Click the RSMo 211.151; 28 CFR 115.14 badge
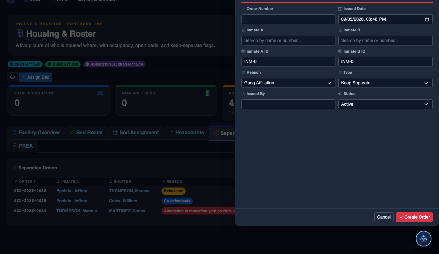The width and height of the screenshot is (439, 254). coord(114,64)
